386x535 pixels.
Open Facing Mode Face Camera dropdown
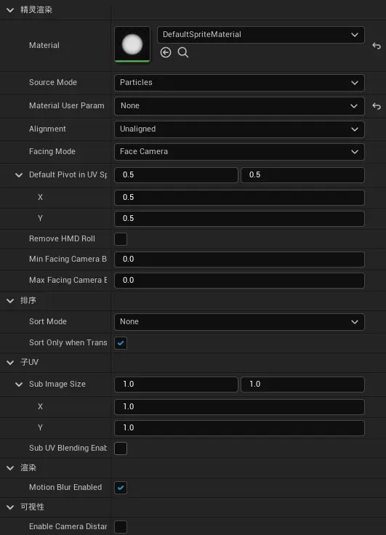pos(239,152)
